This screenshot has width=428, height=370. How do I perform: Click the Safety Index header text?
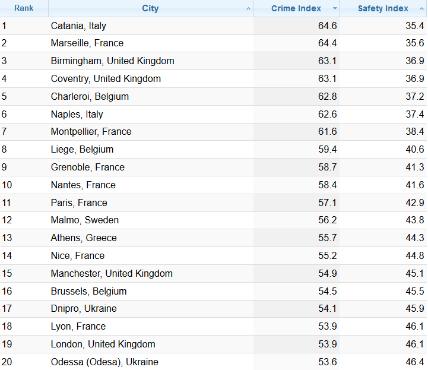[x=383, y=8]
